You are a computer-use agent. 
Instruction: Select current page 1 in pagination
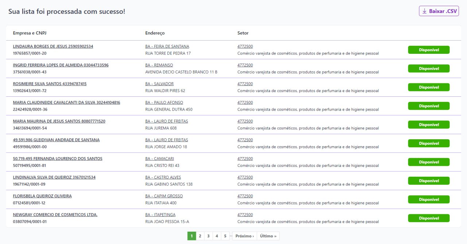tap(192, 236)
